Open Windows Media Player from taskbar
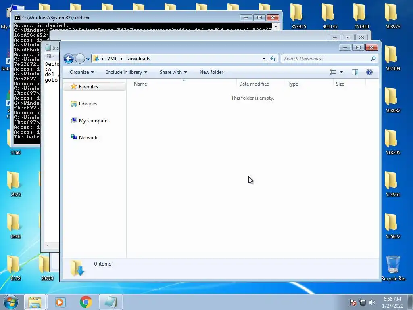Image resolution: width=413 pixels, height=310 pixels. tap(60, 302)
